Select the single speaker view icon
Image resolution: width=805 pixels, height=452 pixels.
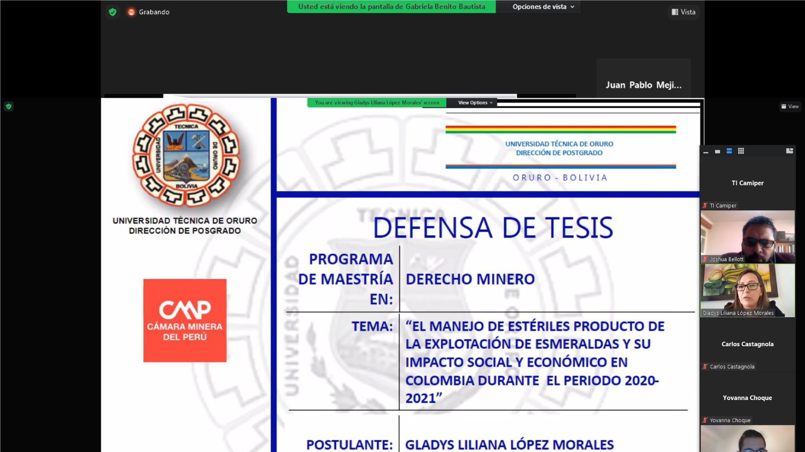pyautogui.click(x=717, y=151)
